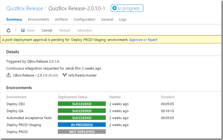Click the Save floppy disk icon

coord(23,30)
